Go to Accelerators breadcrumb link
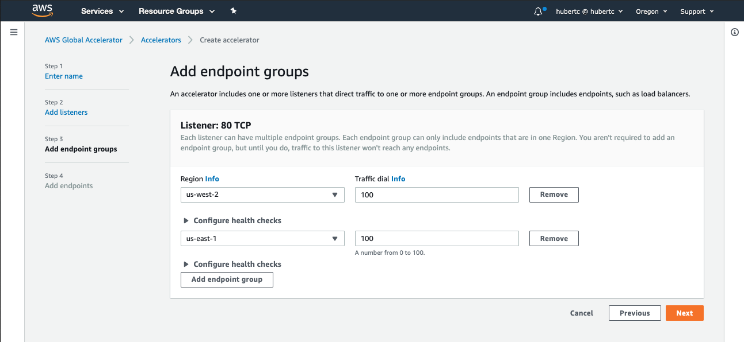The width and height of the screenshot is (744, 342). coord(161,40)
